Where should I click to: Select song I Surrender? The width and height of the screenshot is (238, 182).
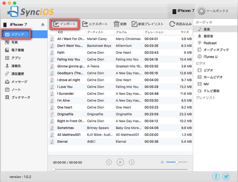coord(66,94)
